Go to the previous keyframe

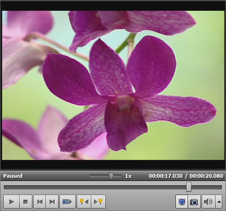[x=84, y=202]
